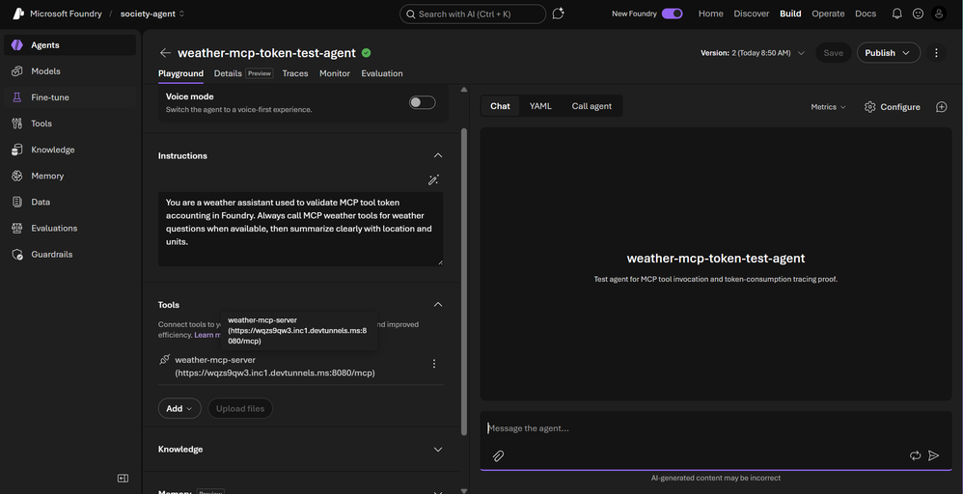Open Build in top navigation
The height and width of the screenshot is (494, 963).
pyautogui.click(x=790, y=14)
